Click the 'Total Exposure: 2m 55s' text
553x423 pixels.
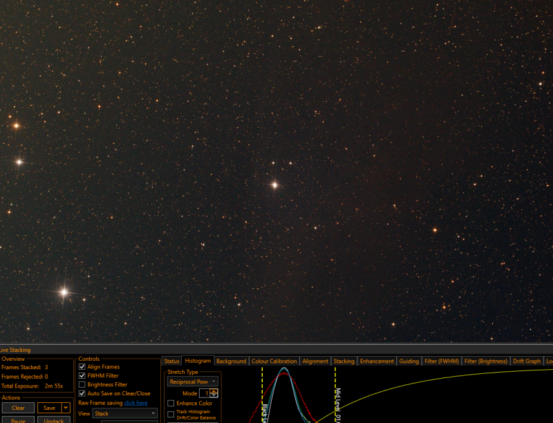[x=32, y=386]
